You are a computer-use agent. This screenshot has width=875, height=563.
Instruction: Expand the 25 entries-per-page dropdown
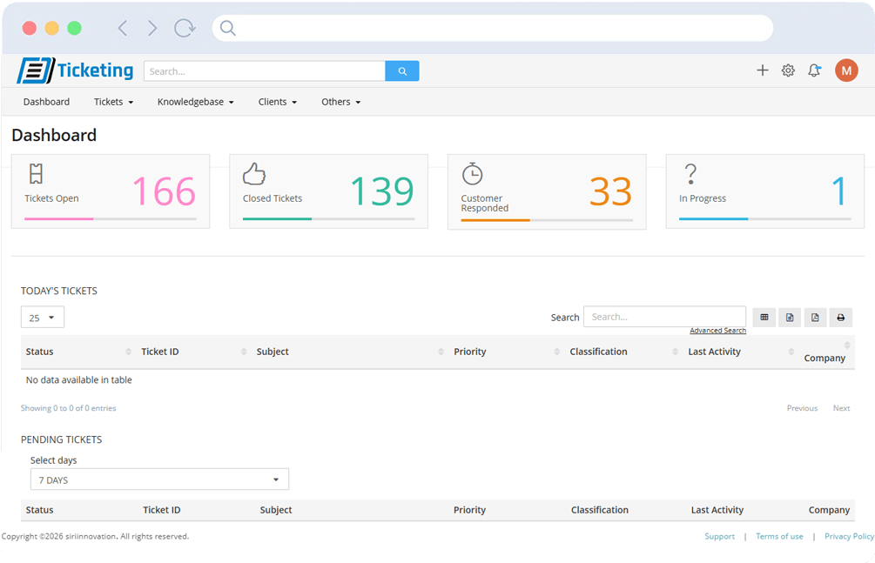pyautogui.click(x=43, y=318)
